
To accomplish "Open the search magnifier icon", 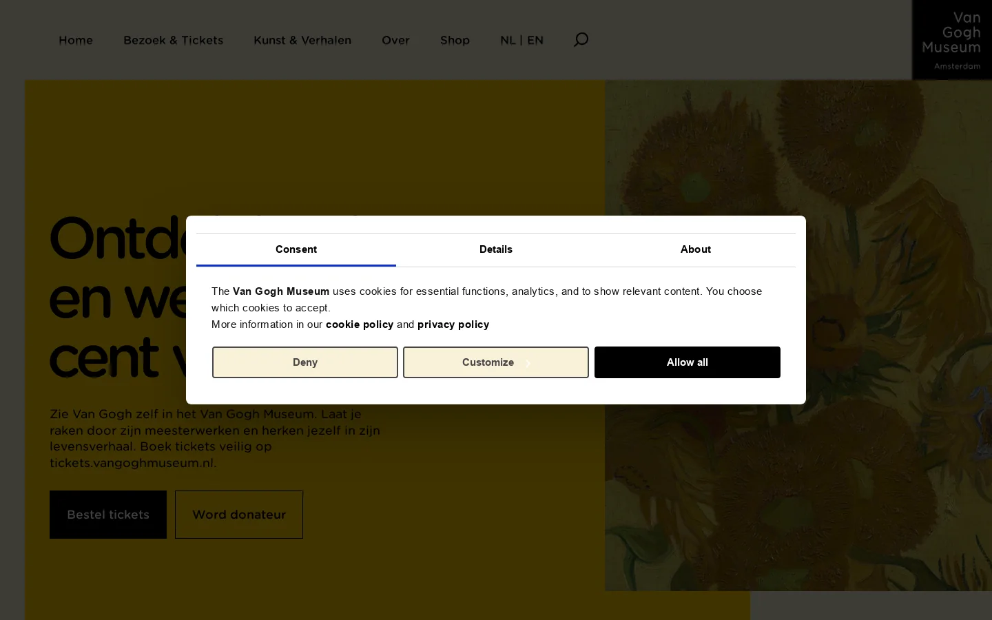I will pos(581,40).
